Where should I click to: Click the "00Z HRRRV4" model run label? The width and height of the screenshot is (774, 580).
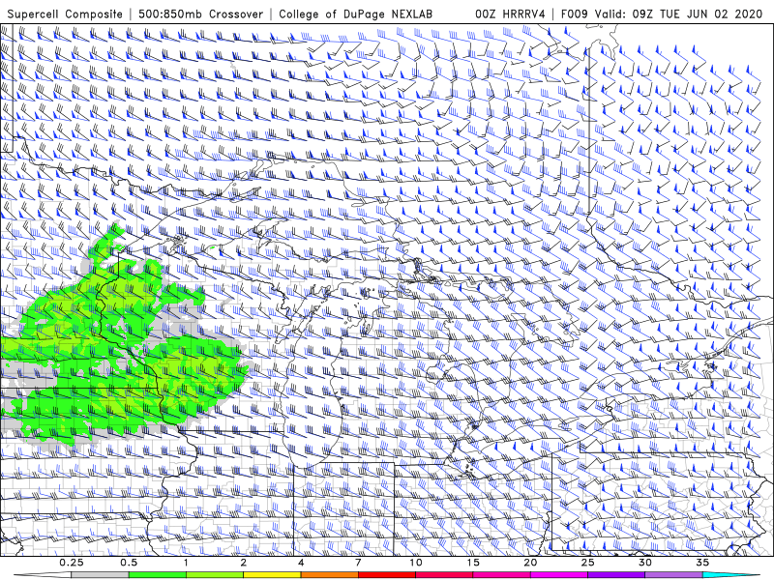click(x=510, y=14)
